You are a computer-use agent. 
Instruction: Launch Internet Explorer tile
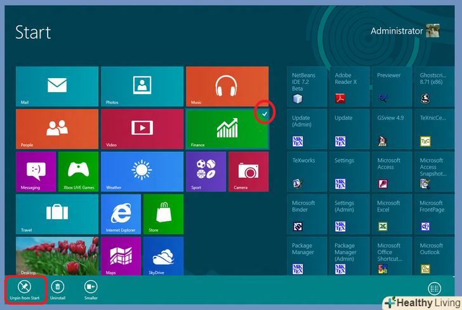[x=121, y=214]
